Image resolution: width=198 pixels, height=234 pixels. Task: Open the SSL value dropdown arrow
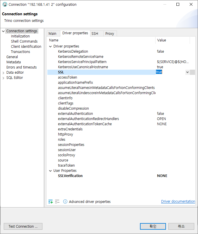pyautogui.click(x=187, y=72)
